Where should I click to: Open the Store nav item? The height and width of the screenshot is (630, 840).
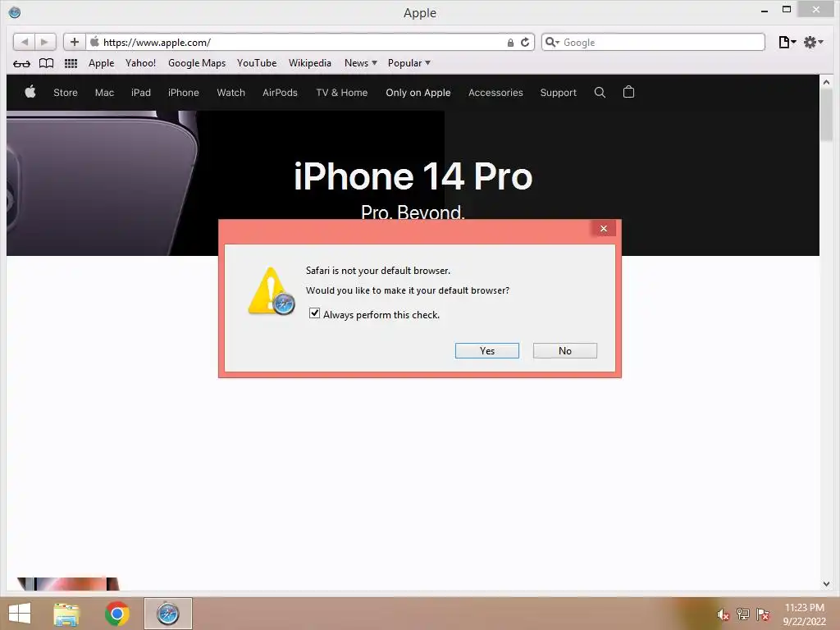coord(66,93)
